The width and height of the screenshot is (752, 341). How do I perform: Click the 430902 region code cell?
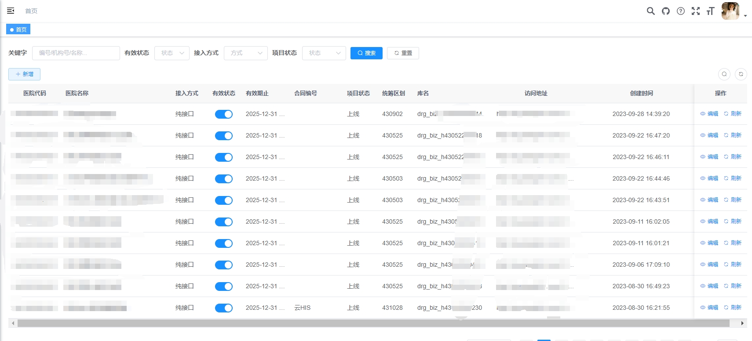(x=392, y=114)
